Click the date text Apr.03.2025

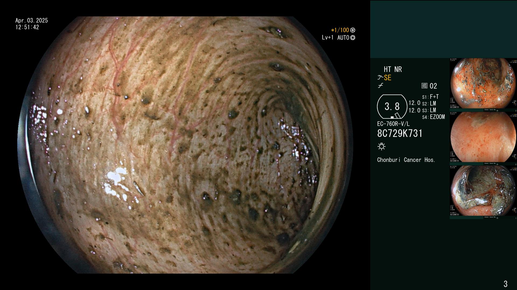click(32, 20)
